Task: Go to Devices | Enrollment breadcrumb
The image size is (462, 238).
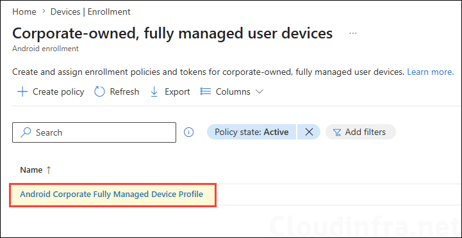Action: point(90,12)
